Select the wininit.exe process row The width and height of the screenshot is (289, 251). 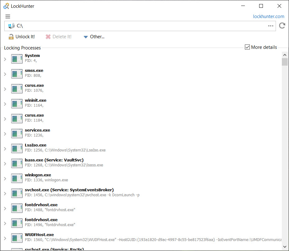point(143,103)
